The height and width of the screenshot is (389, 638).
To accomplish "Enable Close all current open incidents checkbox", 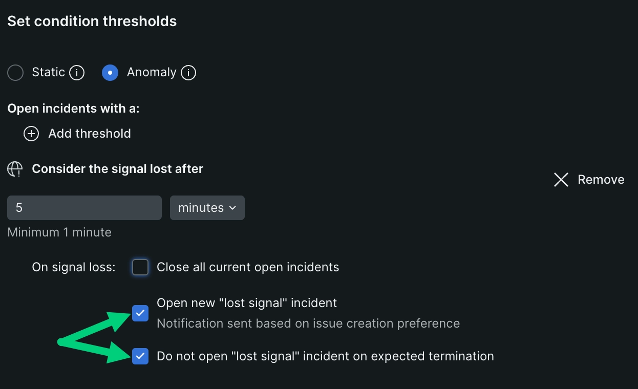I will [140, 267].
